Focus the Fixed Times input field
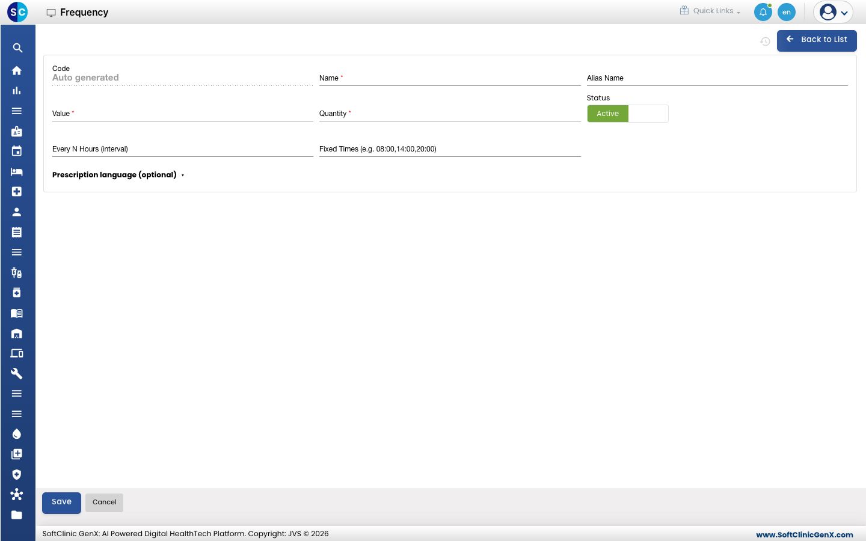This screenshot has width=866, height=541. click(x=450, y=149)
